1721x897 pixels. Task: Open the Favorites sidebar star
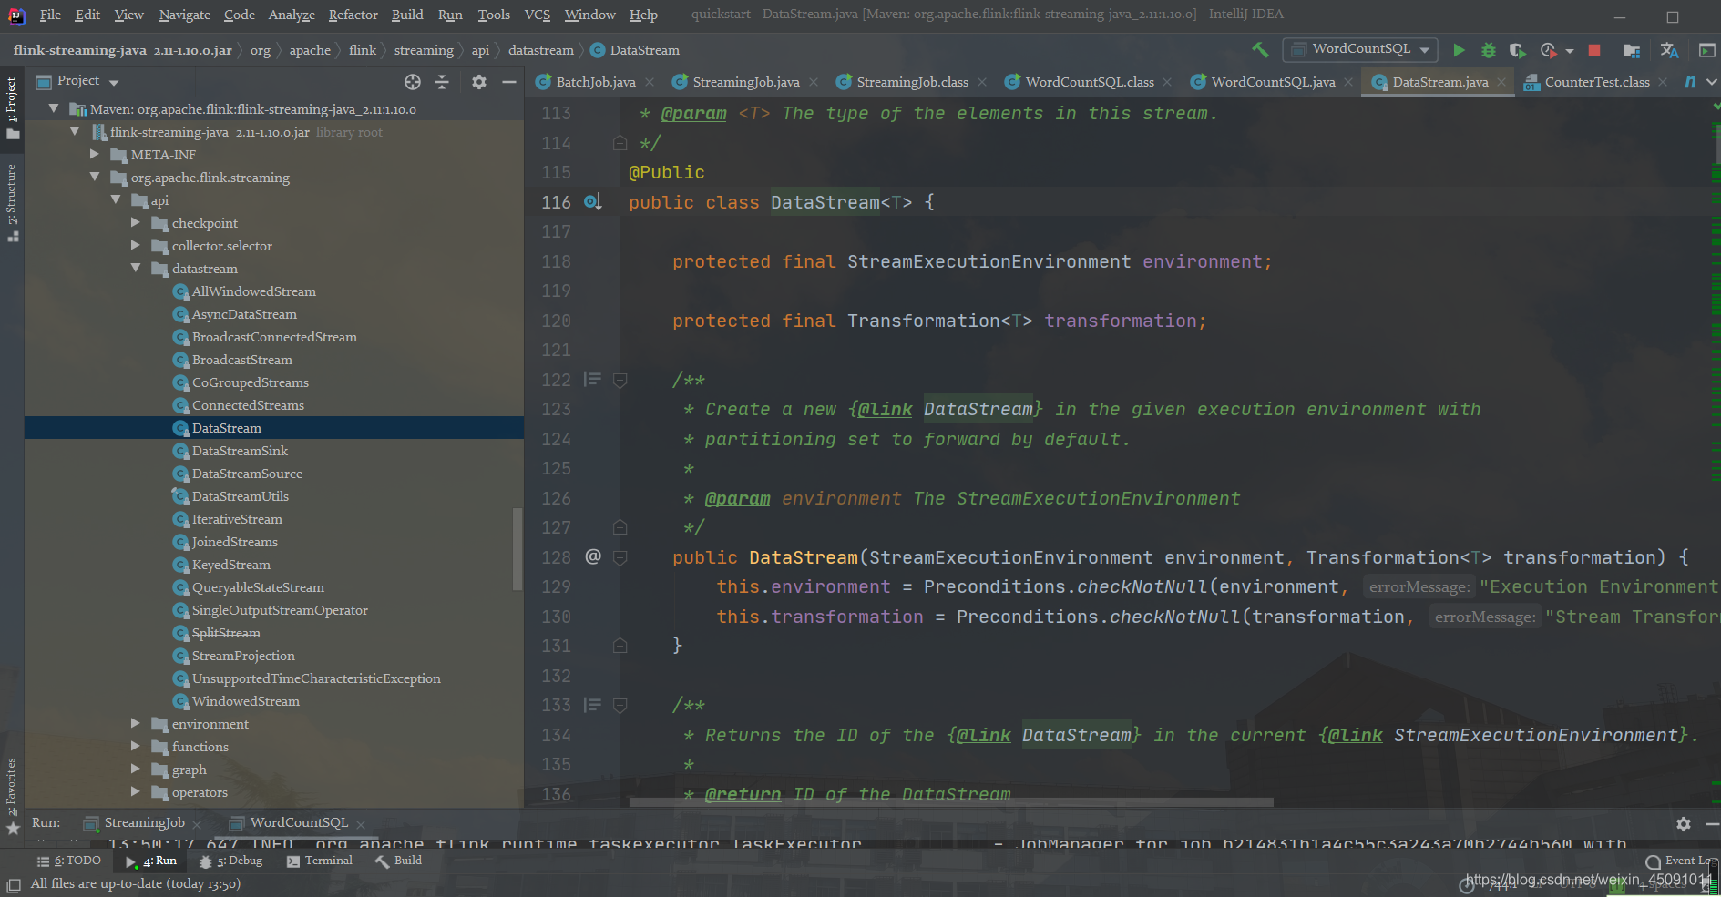(13, 828)
